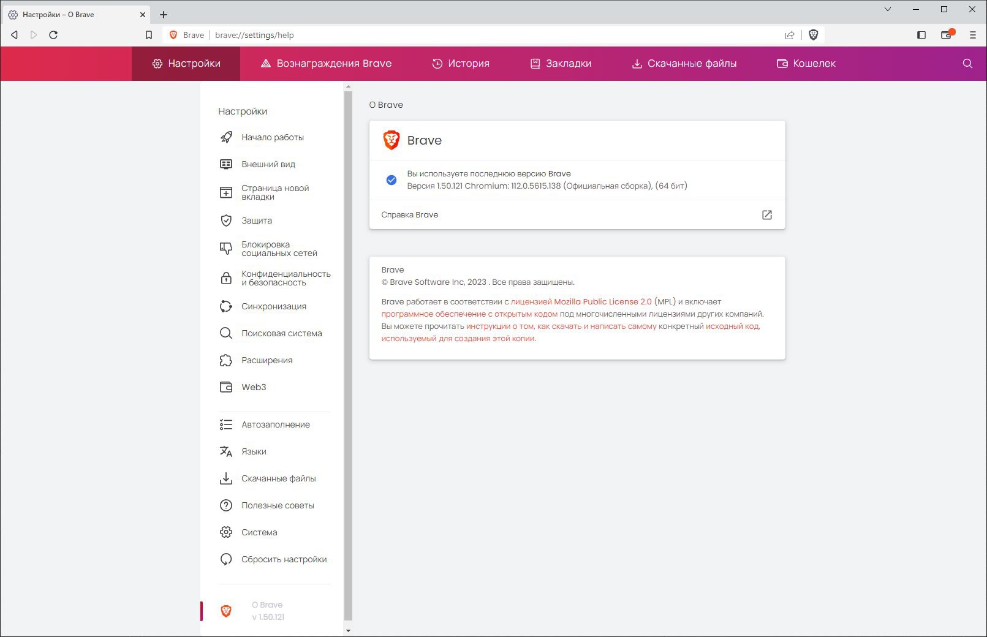Open a new tab with plus button

click(x=164, y=15)
